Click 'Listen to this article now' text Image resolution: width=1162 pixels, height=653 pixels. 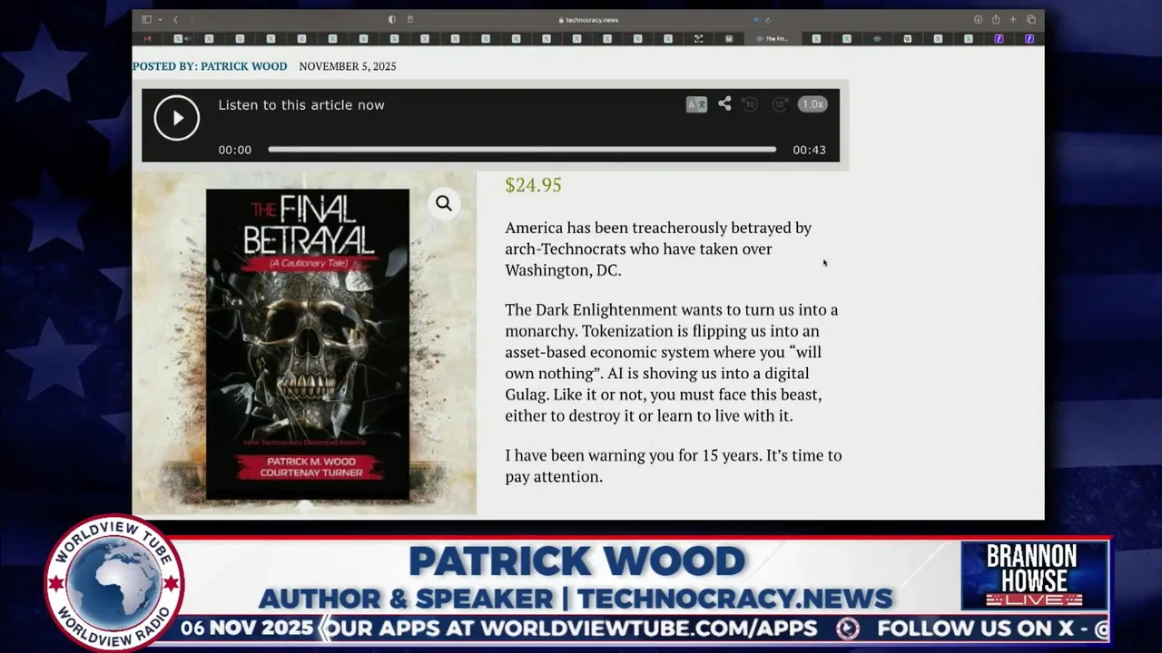(x=301, y=105)
